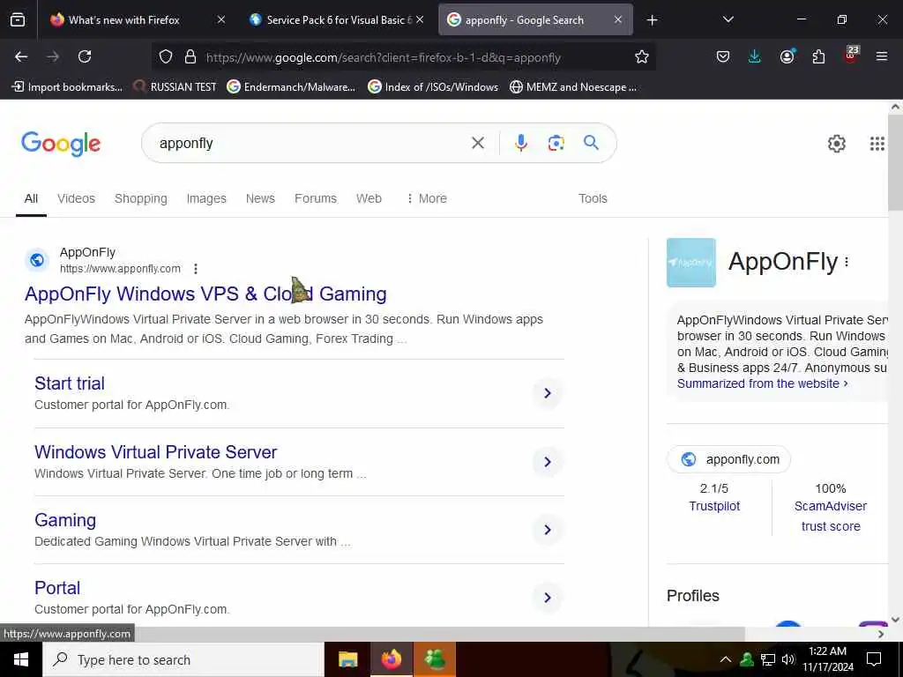903x677 pixels.
Task: Show hidden system tray icons
Action: 726,659
